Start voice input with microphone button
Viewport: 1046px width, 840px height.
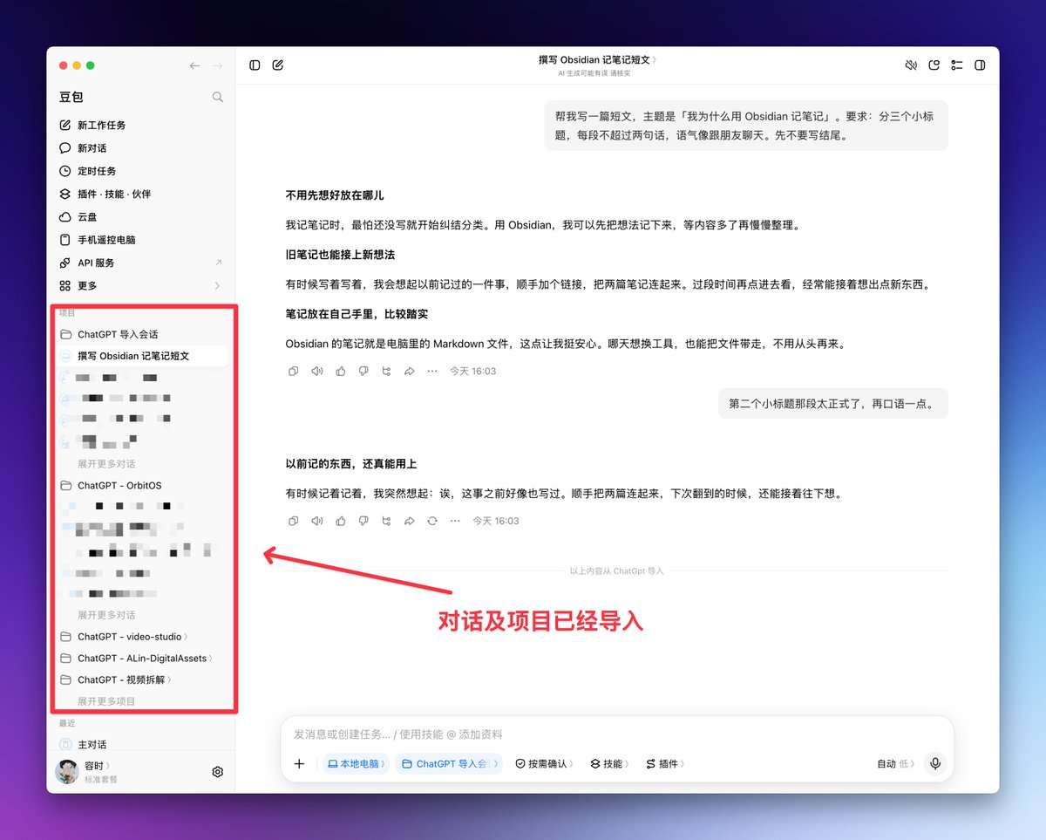pos(935,763)
